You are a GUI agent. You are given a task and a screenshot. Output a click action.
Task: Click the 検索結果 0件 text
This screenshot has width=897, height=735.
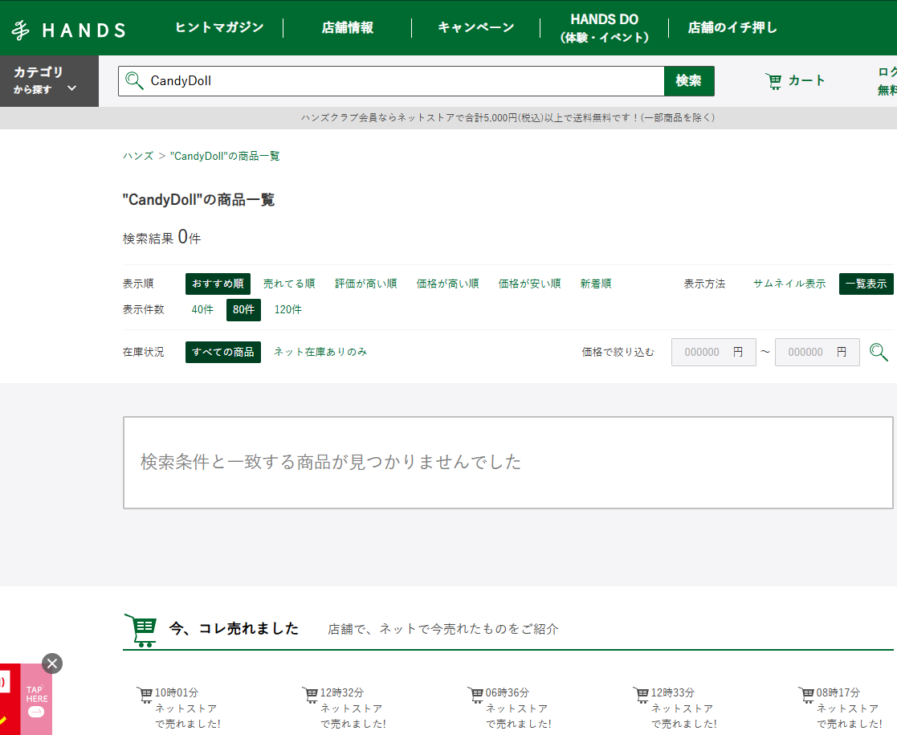point(162,238)
